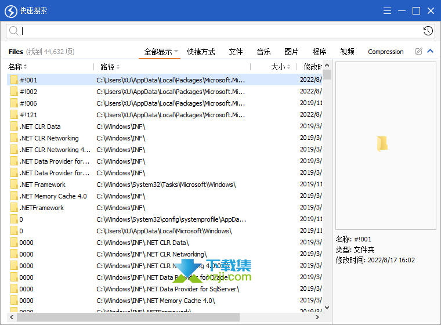This screenshot has height=325, width=441.
Task: Collapse the filter bar with up chevron
Action: coord(431,51)
